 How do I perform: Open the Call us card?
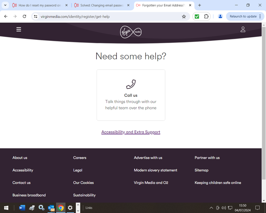(x=131, y=95)
